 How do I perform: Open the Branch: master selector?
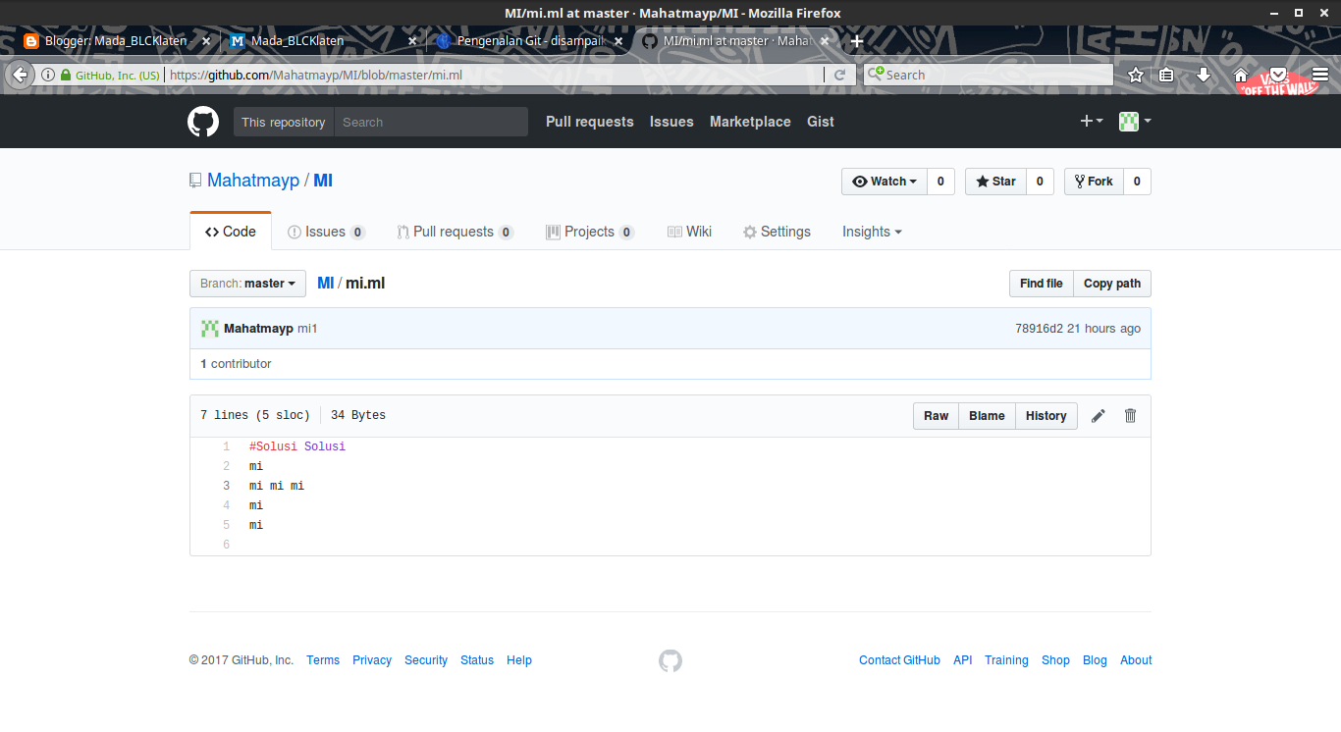(x=247, y=284)
